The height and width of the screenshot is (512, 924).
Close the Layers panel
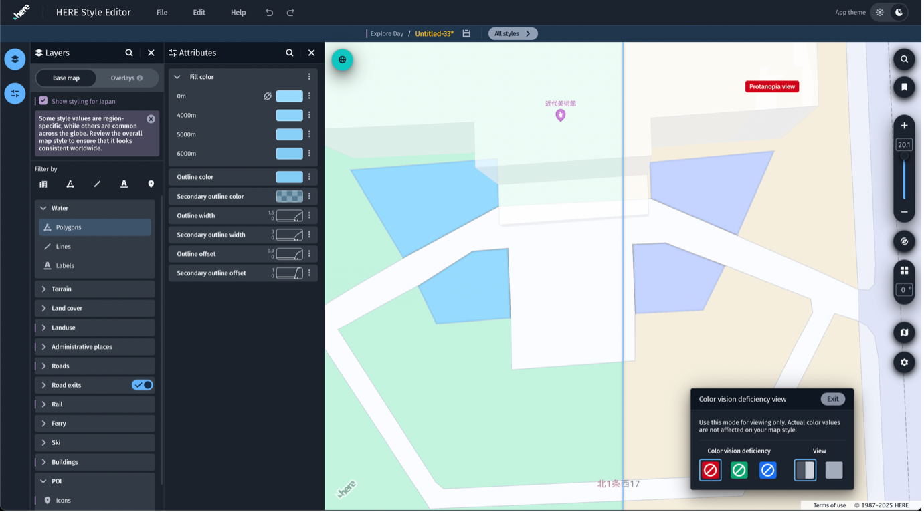pyautogui.click(x=151, y=53)
